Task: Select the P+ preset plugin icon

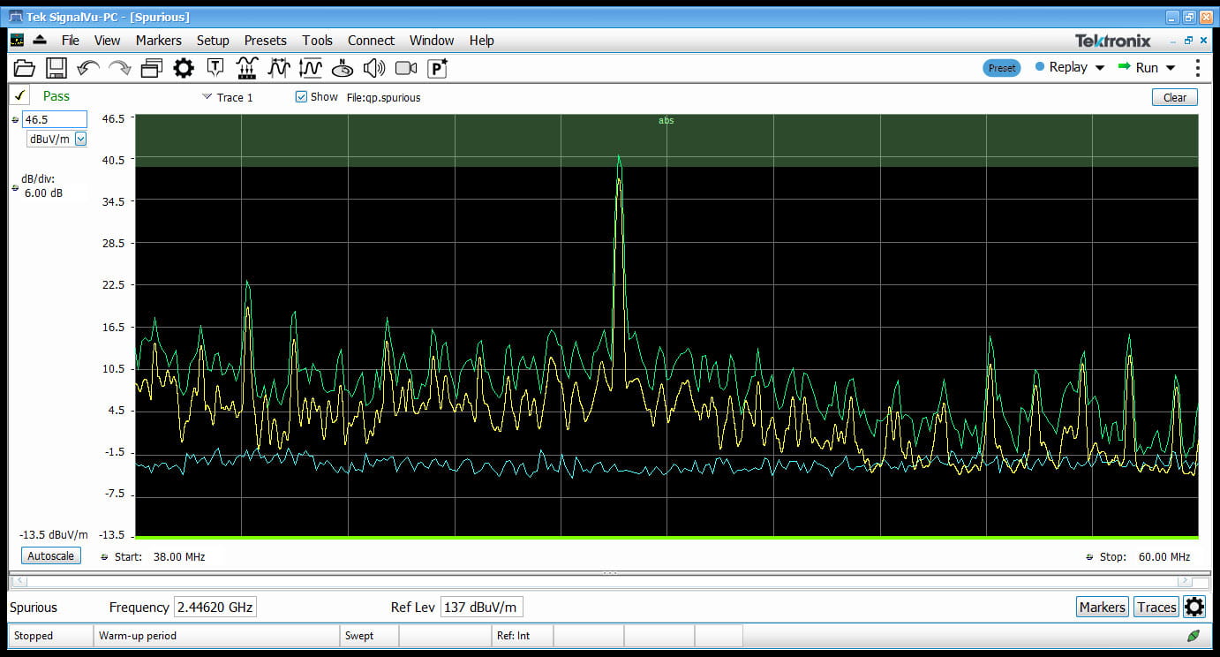Action: pos(435,68)
